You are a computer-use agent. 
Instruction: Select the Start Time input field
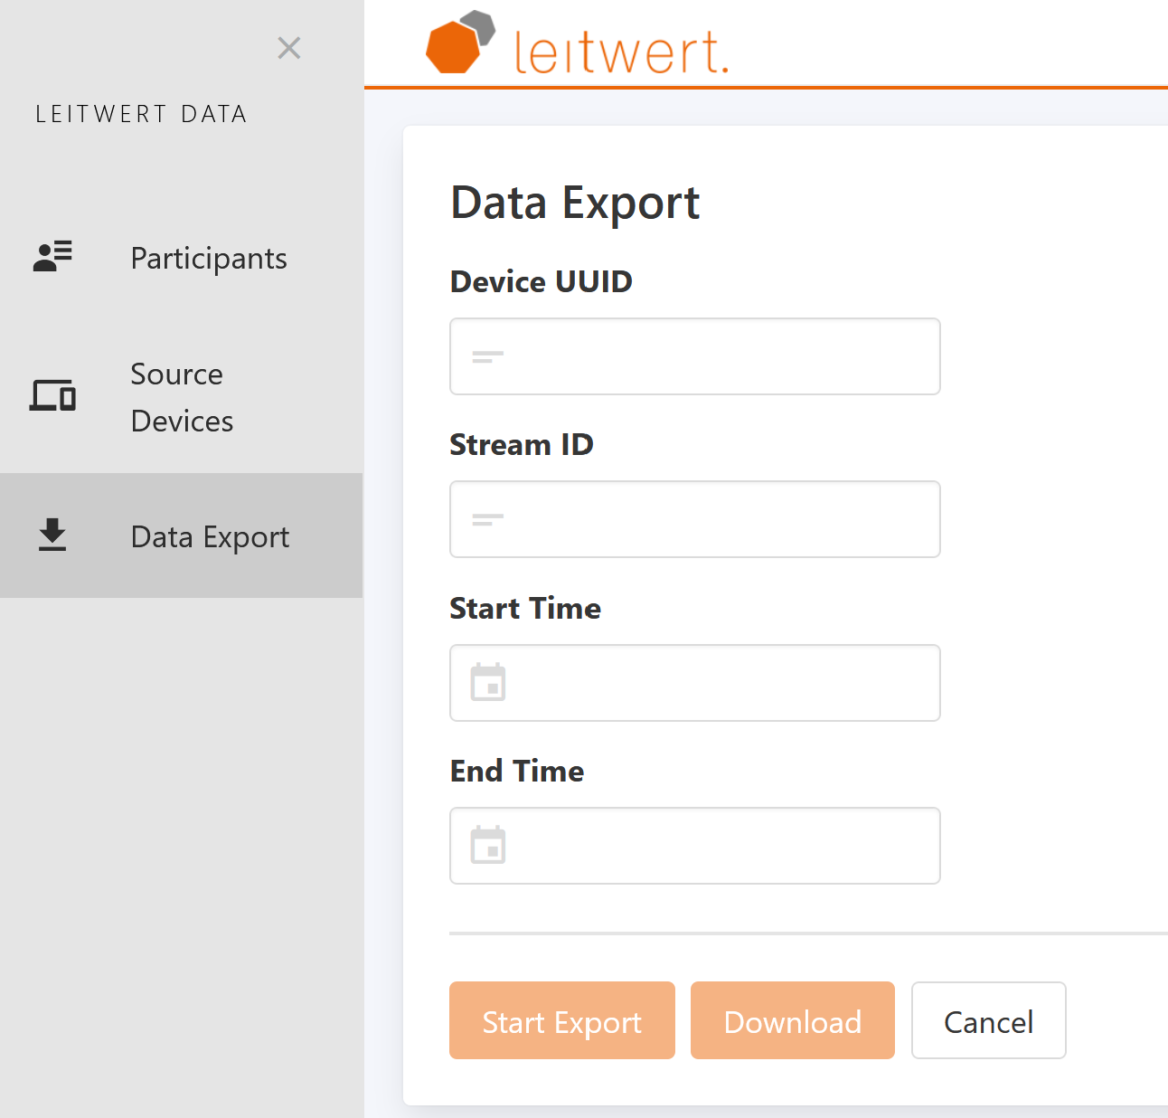(x=694, y=684)
